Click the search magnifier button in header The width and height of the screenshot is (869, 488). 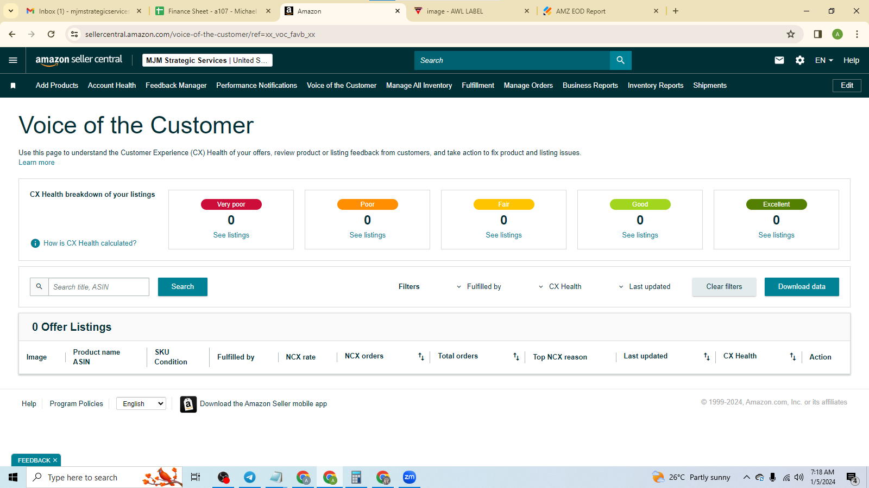[620, 60]
